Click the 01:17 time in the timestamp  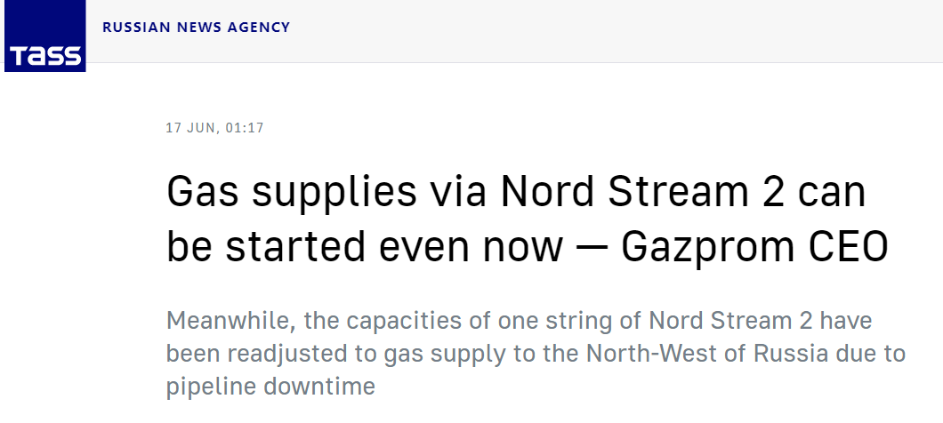pyautogui.click(x=245, y=128)
